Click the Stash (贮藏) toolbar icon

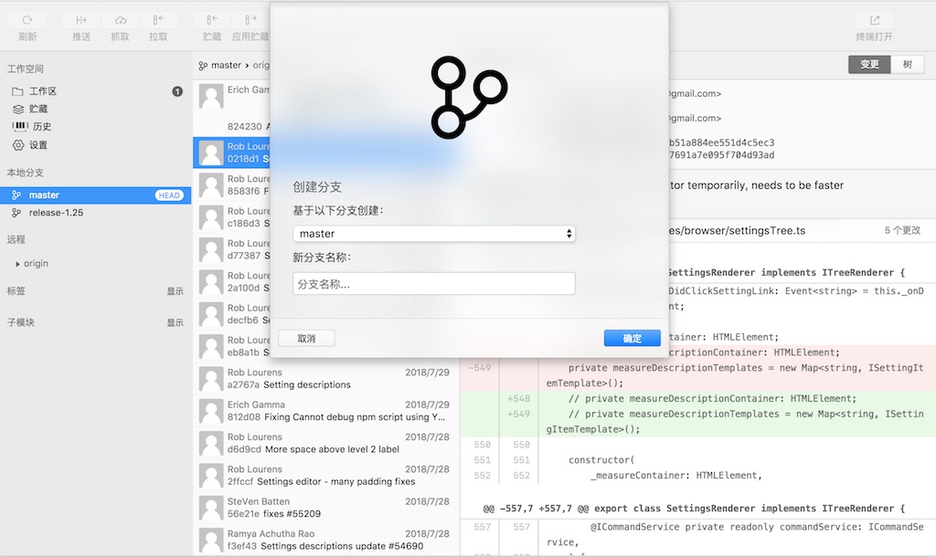point(212,20)
